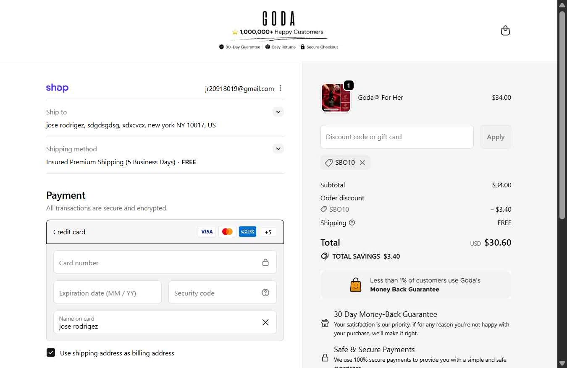The width and height of the screenshot is (567, 368).
Task: Click the smiling shopping bag guarantee icon
Action: (356, 285)
